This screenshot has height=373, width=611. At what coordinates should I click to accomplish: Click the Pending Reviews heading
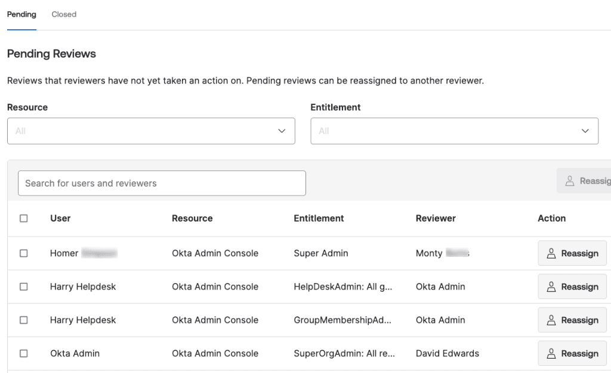(x=51, y=54)
